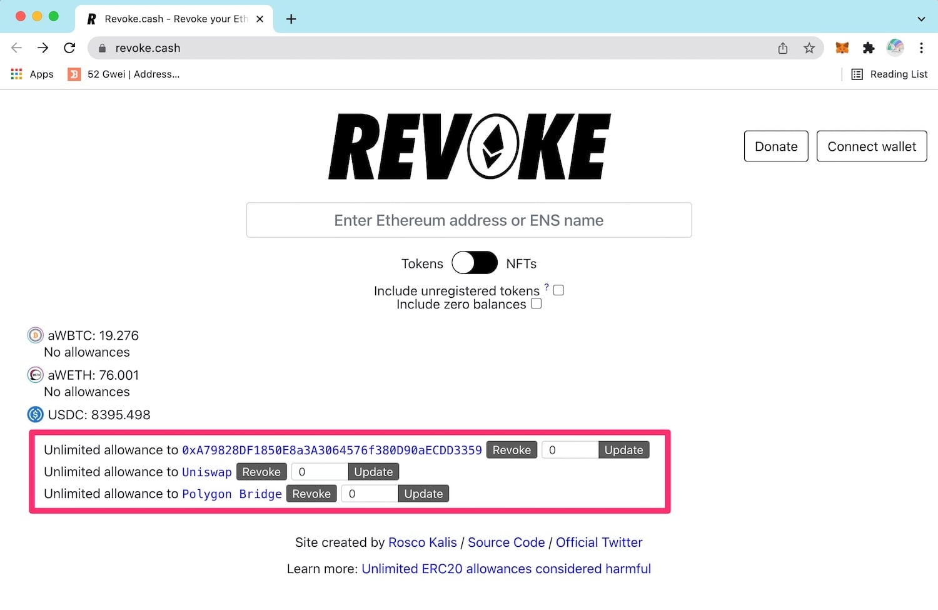Click the aWETH token icon

36,375
